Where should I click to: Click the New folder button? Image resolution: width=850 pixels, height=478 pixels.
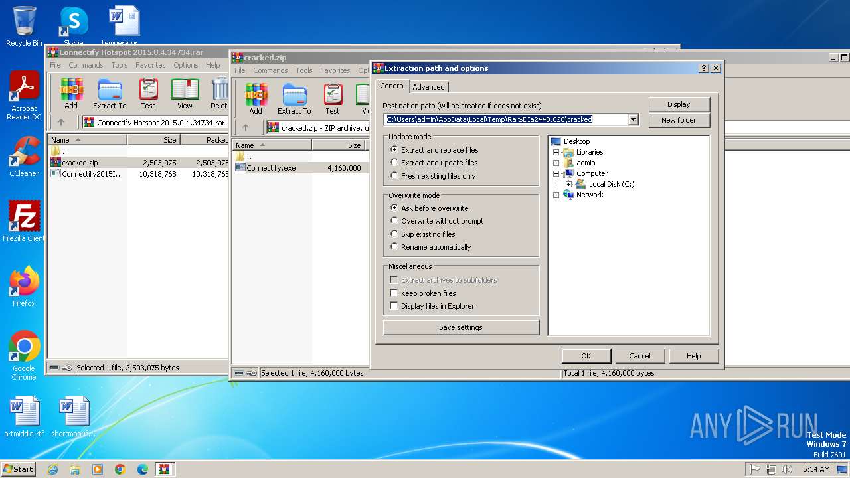click(x=679, y=120)
